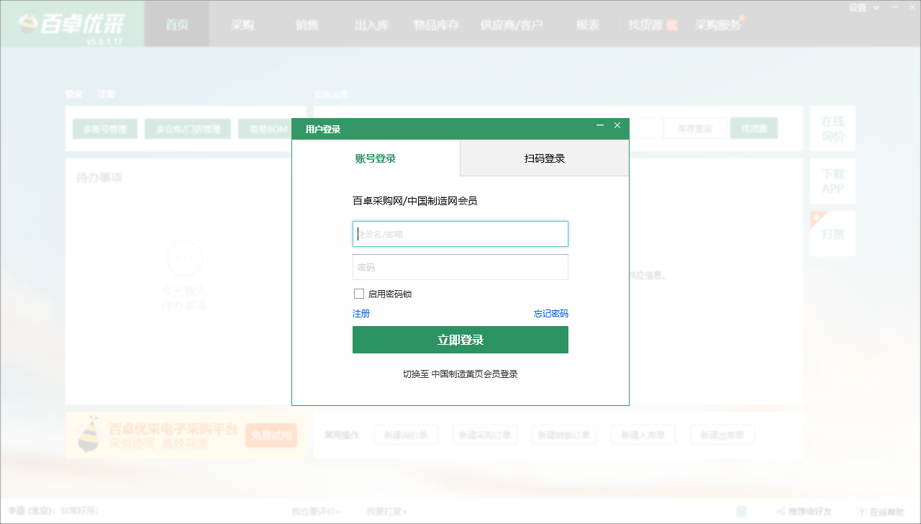Close the 用户登录 dialog

click(617, 126)
